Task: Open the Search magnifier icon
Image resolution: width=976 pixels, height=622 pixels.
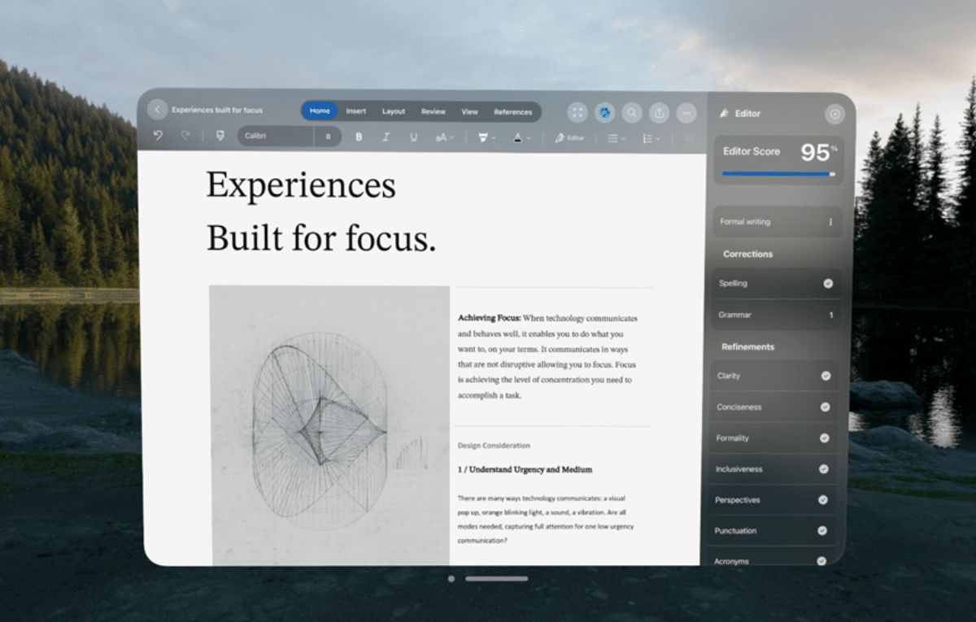Action: [x=631, y=112]
